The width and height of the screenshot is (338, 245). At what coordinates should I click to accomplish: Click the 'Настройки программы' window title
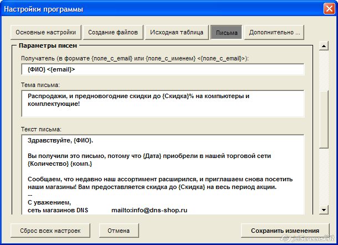pyautogui.click(x=44, y=9)
